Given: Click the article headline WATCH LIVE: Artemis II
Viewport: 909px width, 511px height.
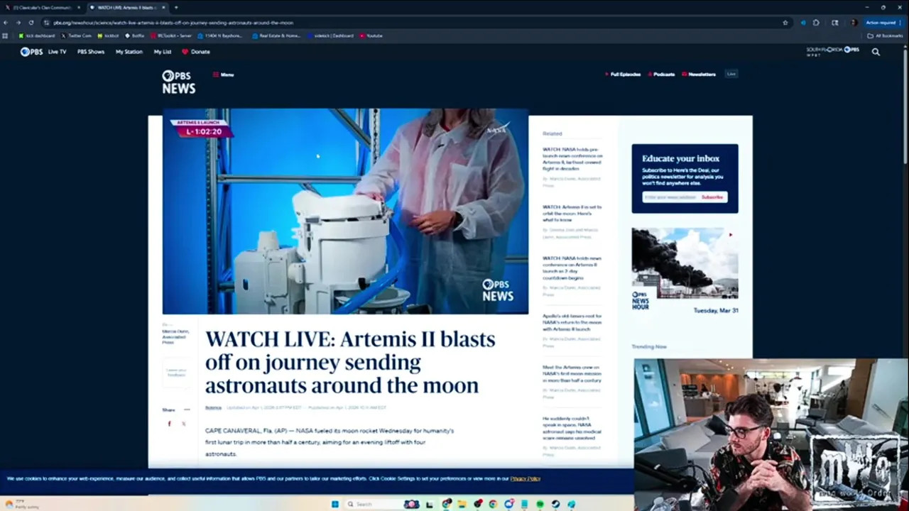Looking at the screenshot, I should (350, 362).
